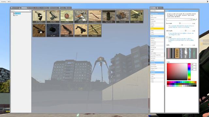The width and height of the screenshot is (209, 117).
Task: Click the Stunstick weapon tile
Action: [95, 30]
